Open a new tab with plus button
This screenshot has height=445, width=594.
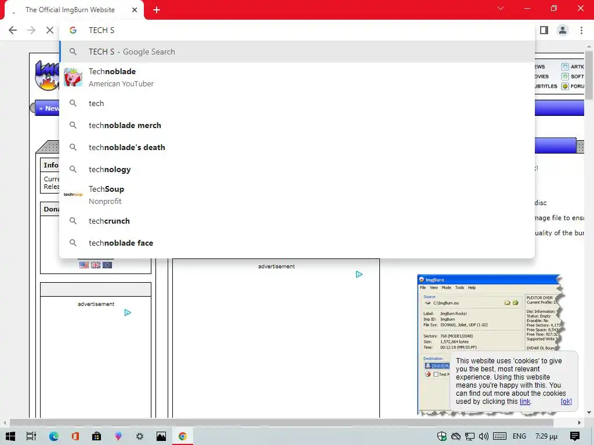pyautogui.click(x=157, y=10)
